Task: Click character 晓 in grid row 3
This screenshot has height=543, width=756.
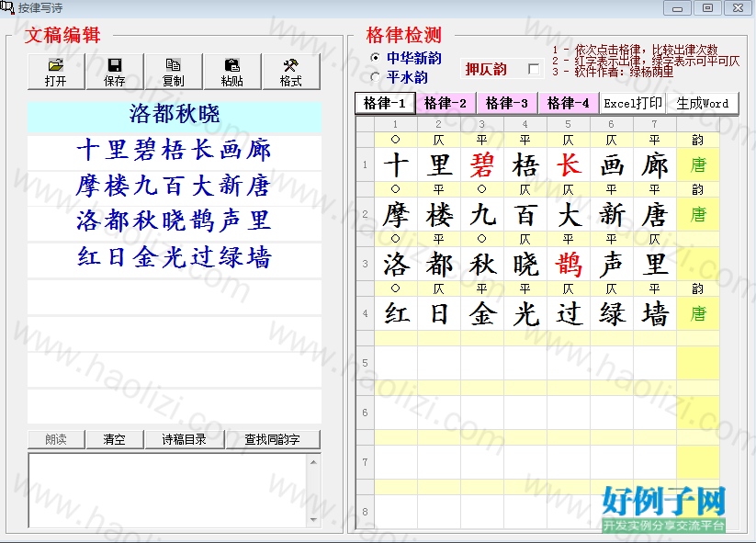Action: (525, 265)
